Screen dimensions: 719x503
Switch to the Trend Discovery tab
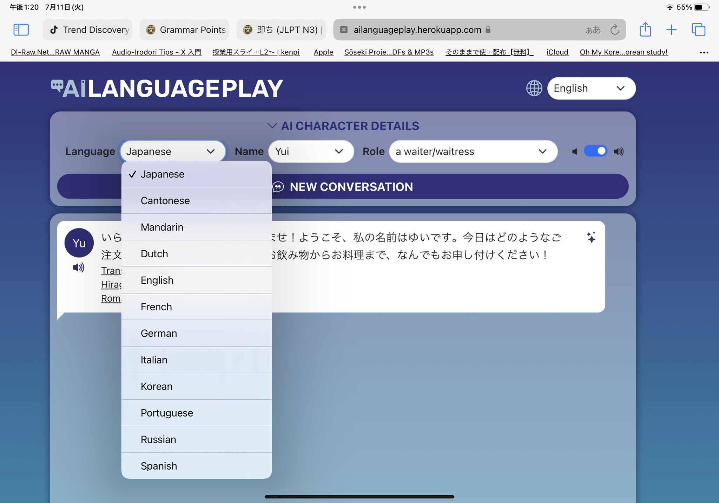[87, 30]
